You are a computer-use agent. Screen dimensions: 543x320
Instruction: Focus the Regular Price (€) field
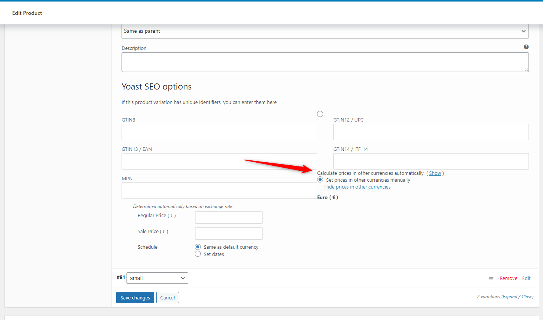point(229,218)
